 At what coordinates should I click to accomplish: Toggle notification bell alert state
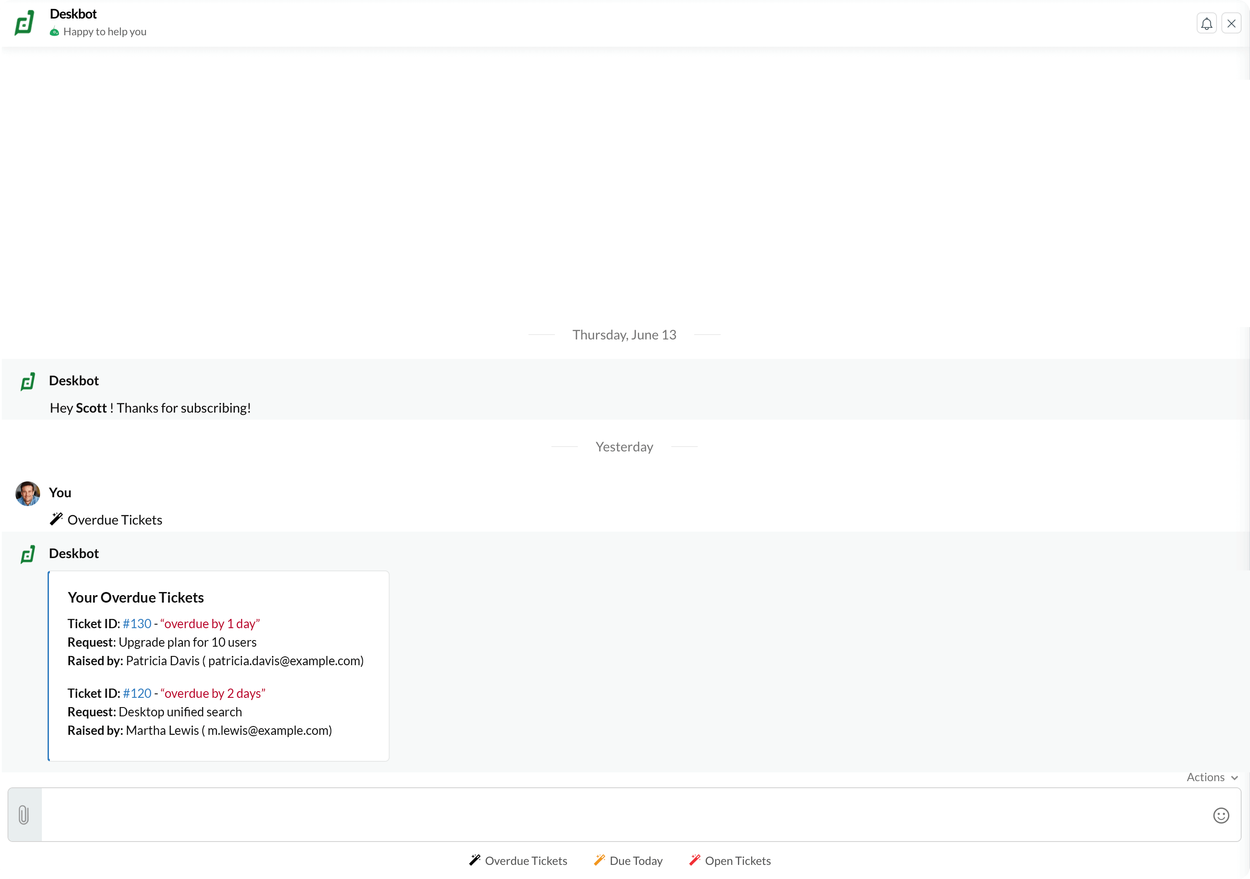tap(1207, 23)
